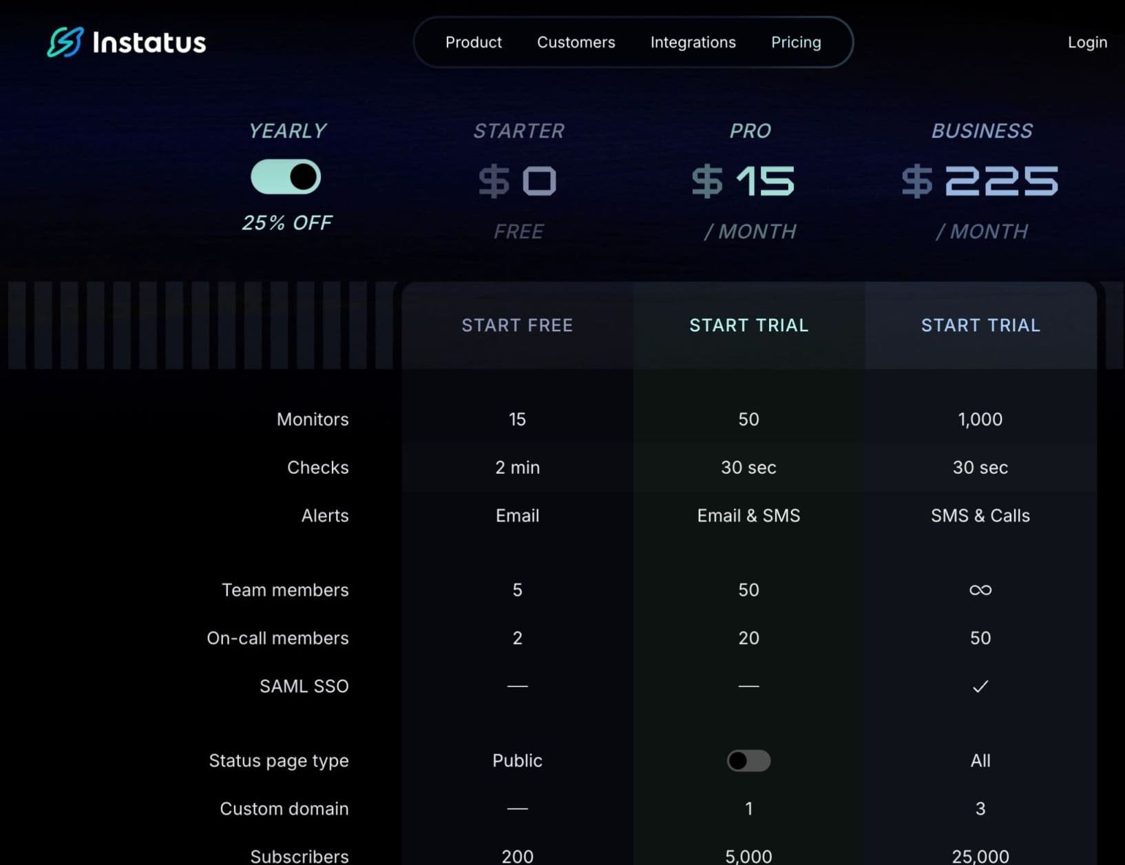This screenshot has height=865, width=1125.
Task: Click the Email & SMS value in the Pro column
Action: 748,515
